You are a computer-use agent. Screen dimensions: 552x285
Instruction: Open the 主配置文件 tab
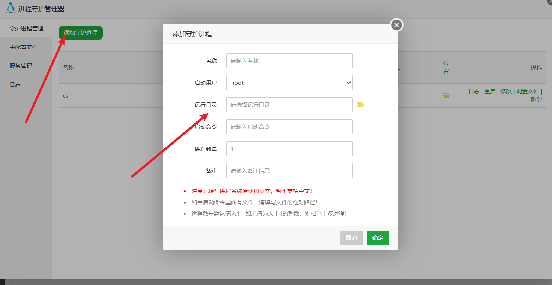click(24, 47)
